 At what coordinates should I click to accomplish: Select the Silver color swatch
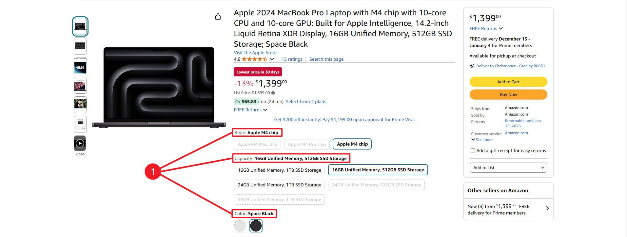(240, 226)
